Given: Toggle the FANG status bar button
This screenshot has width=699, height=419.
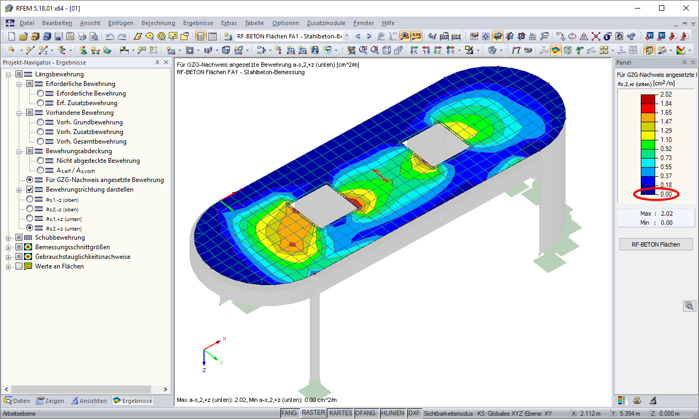Looking at the screenshot, I should tap(289, 413).
